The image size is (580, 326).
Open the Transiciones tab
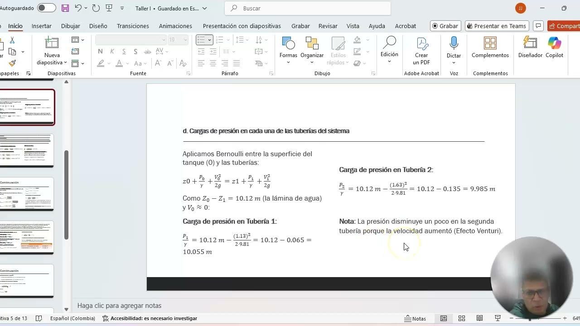point(133,26)
